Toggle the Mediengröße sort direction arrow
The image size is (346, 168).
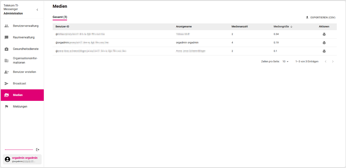pyautogui.click(x=291, y=26)
